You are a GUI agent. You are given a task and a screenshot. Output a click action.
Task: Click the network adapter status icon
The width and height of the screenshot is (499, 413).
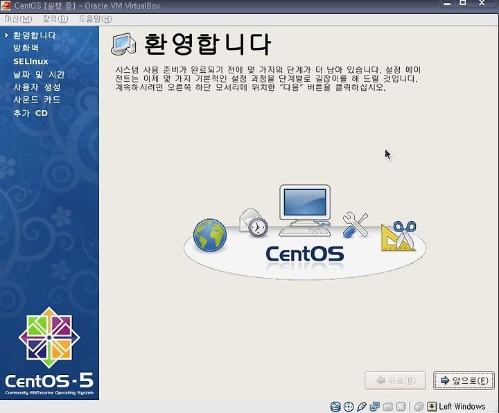point(374,406)
